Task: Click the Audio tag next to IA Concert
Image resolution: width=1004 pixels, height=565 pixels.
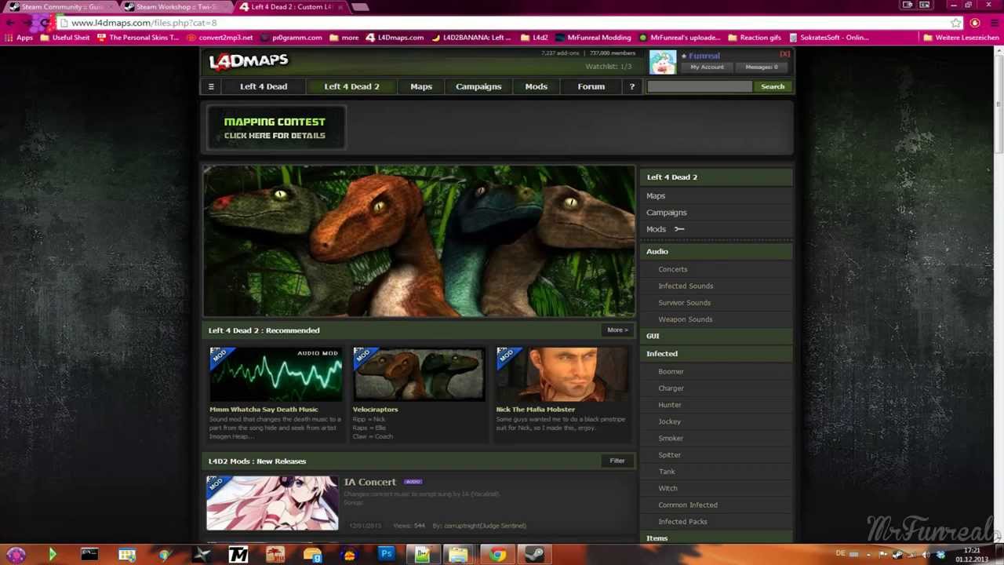Action: point(413,482)
